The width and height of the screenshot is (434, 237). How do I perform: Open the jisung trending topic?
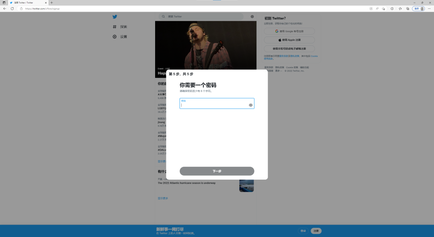click(x=162, y=122)
